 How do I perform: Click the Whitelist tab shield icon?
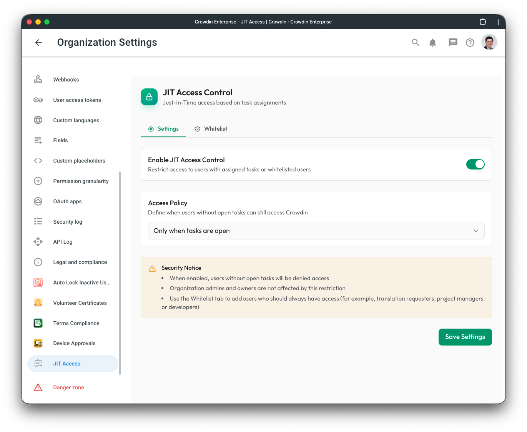pyautogui.click(x=197, y=129)
